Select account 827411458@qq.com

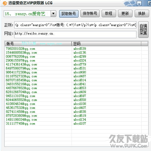click(x=20, y=112)
